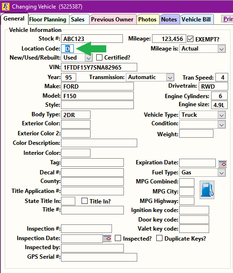The height and width of the screenshot is (273, 233).
Task: Open the Expiration Date calendar picker
Action: 223,164
